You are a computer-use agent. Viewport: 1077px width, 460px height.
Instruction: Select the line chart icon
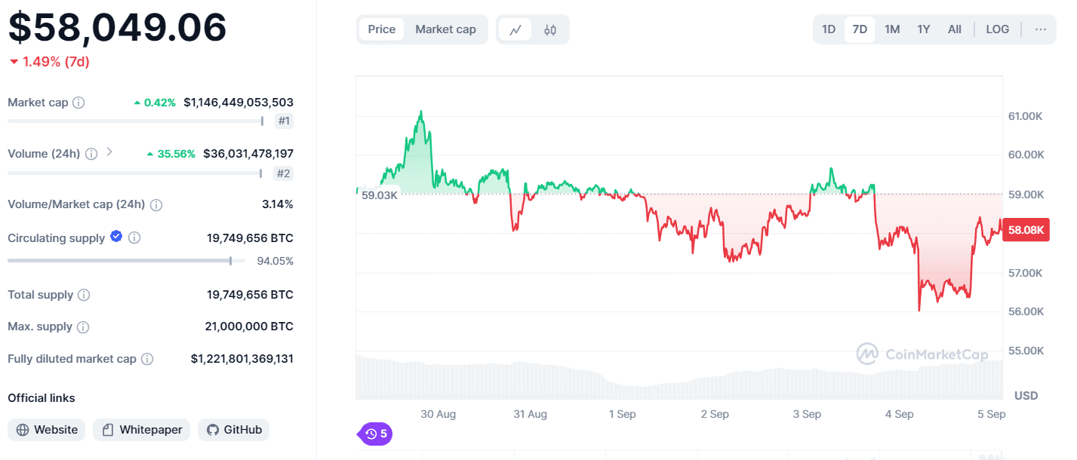tap(515, 29)
